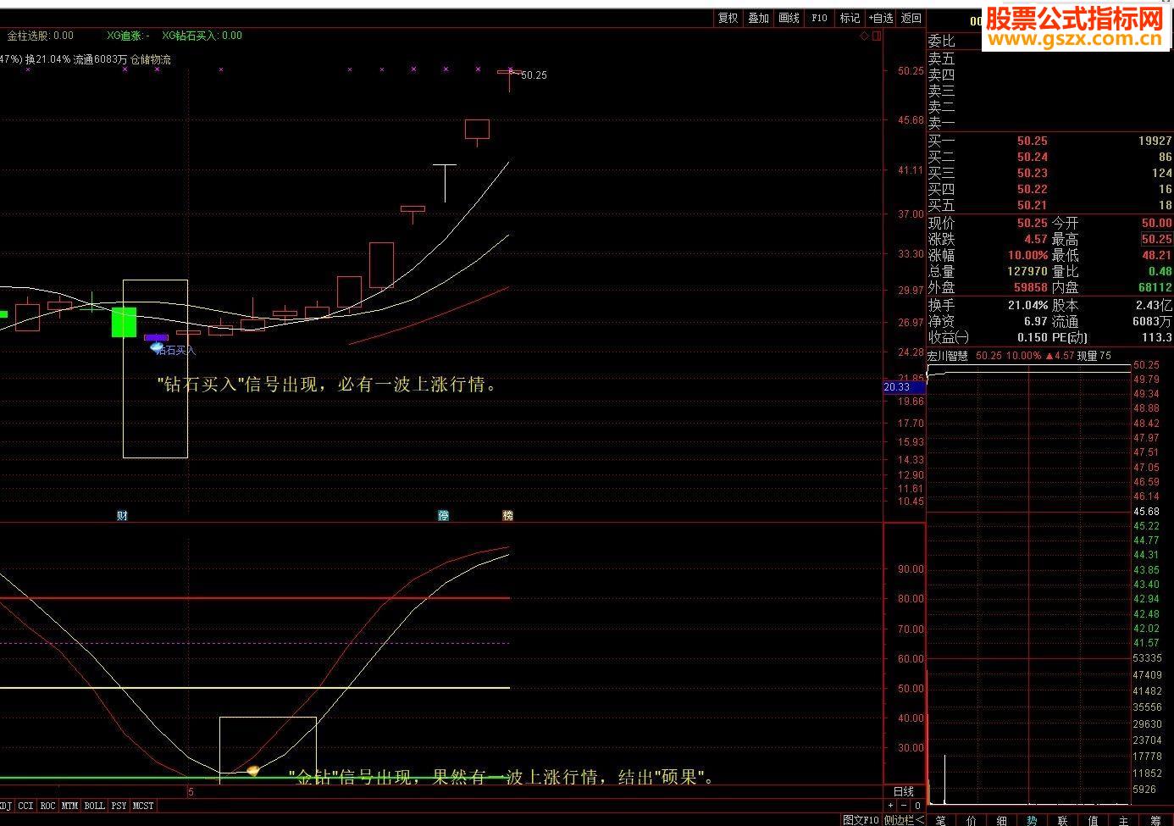Image resolution: width=1174 pixels, height=826 pixels.
Task: Click 图文F10 at the bottom
Action: pyautogui.click(x=861, y=819)
